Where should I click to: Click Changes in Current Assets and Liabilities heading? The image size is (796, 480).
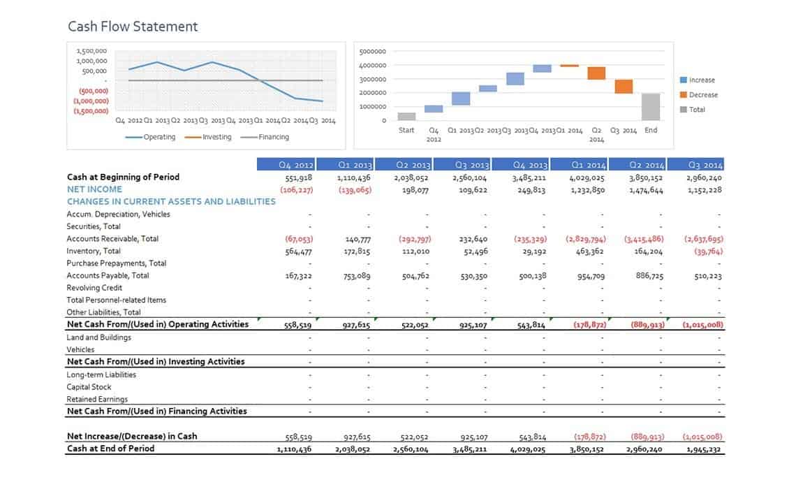[171, 202]
